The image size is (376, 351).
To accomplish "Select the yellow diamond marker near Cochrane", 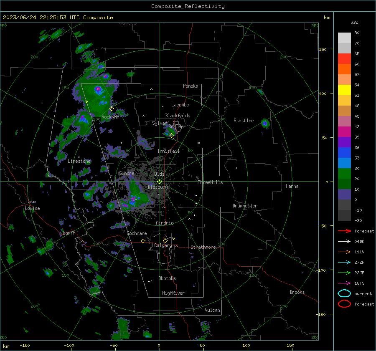I will coord(143,241).
